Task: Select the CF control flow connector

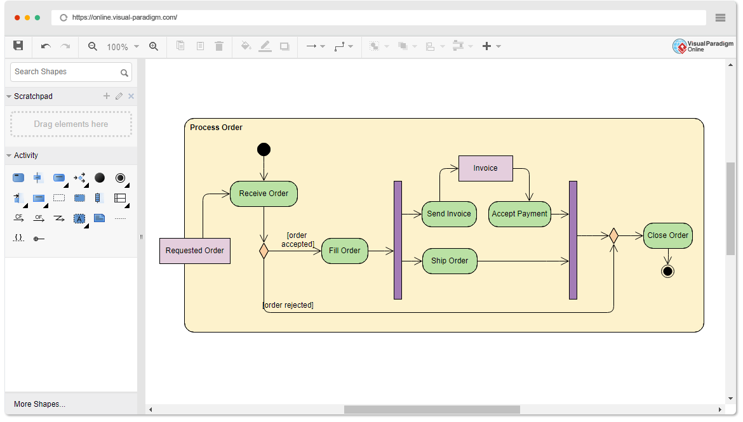Action: click(18, 218)
